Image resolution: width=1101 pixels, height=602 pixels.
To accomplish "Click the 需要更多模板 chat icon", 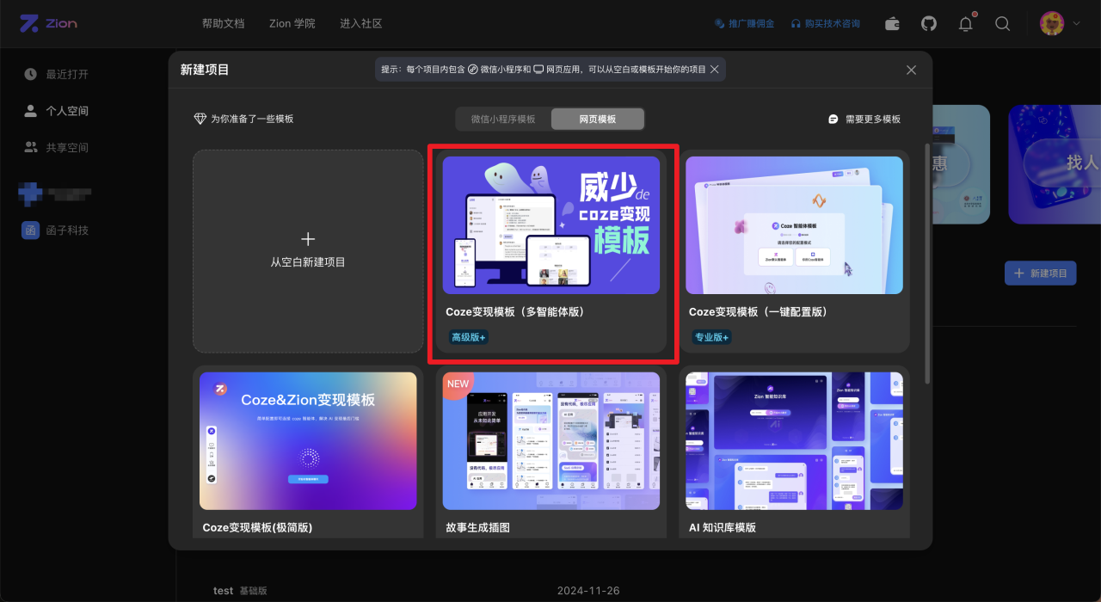I will 833,119.
